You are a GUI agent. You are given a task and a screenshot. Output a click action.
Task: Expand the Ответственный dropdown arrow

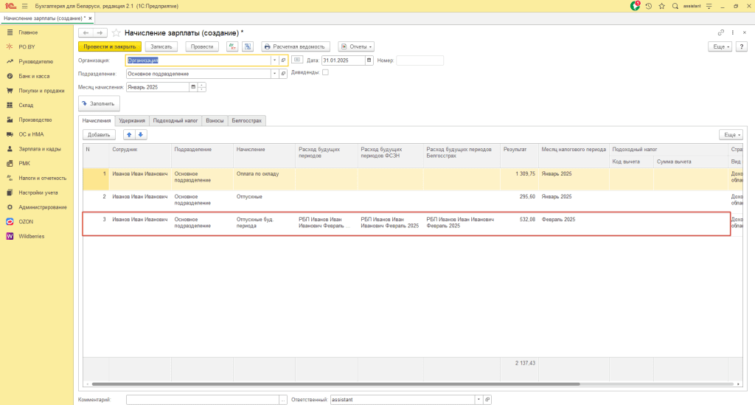point(479,400)
